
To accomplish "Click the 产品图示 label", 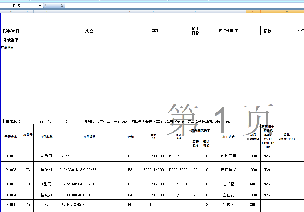I will click(8, 48).
